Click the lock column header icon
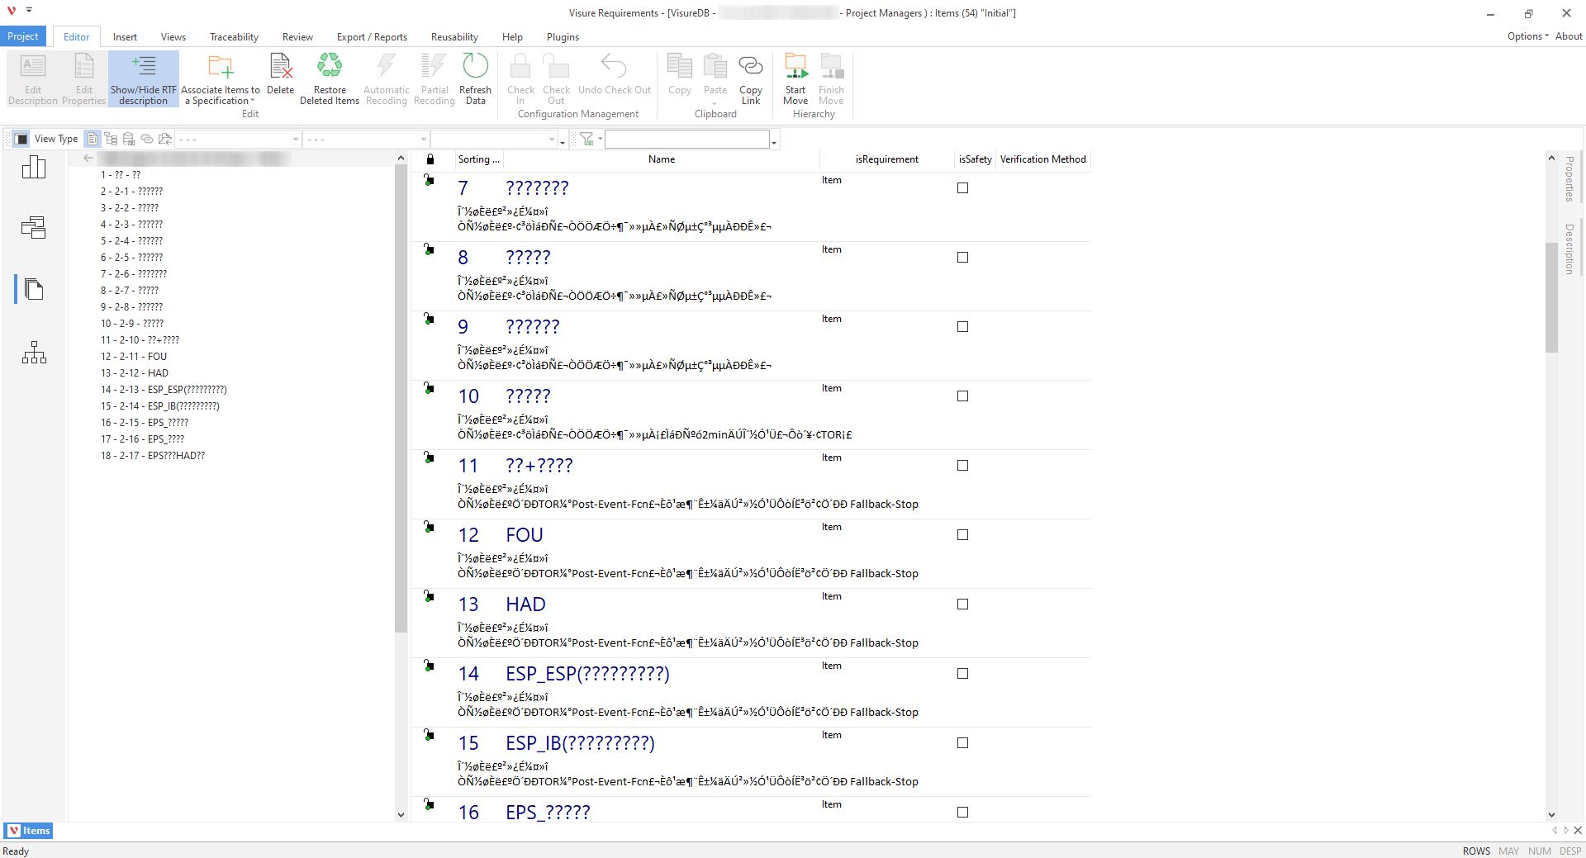This screenshot has height=858, width=1586. pyautogui.click(x=430, y=159)
